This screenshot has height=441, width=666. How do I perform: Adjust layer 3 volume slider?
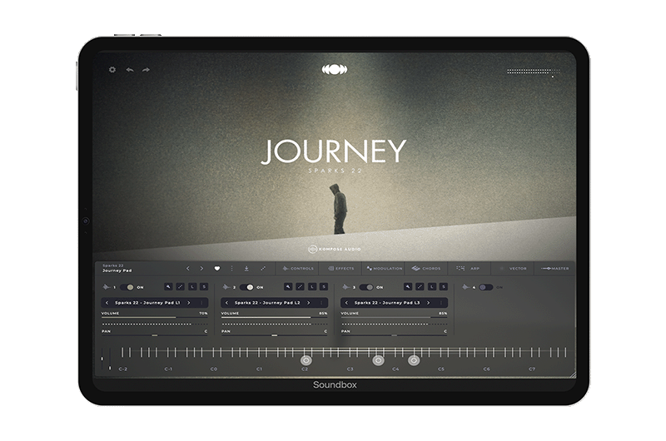(x=394, y=317)
